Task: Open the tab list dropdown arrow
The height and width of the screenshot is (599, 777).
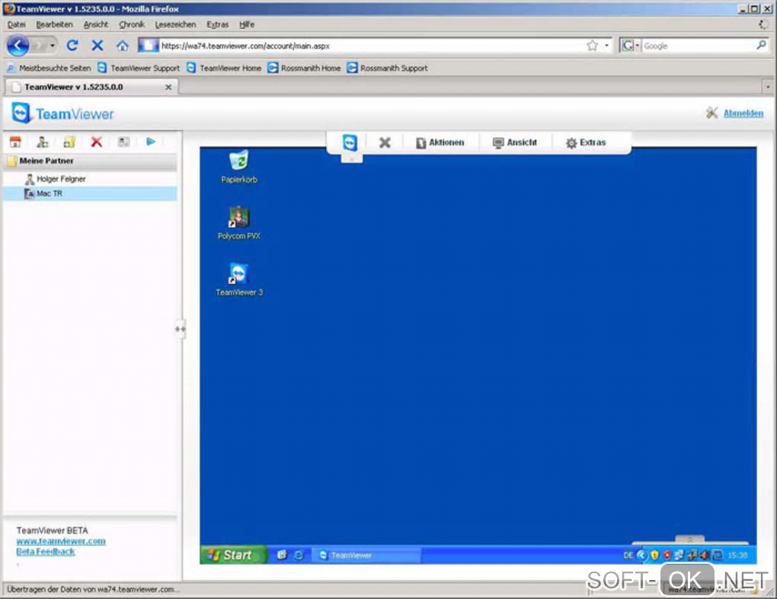Action: pos(768,87)
